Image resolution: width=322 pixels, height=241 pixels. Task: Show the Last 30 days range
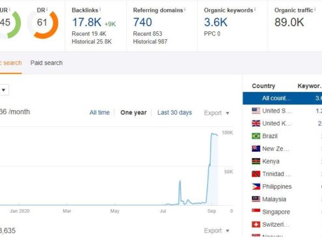tap(174, 113)
